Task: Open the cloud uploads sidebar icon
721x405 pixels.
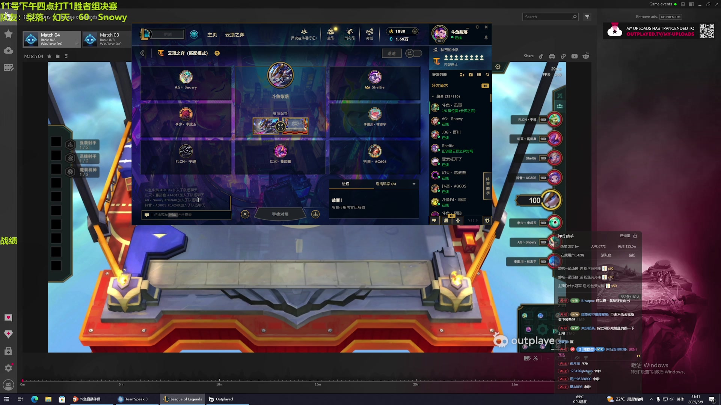Action: click(8, 51)
